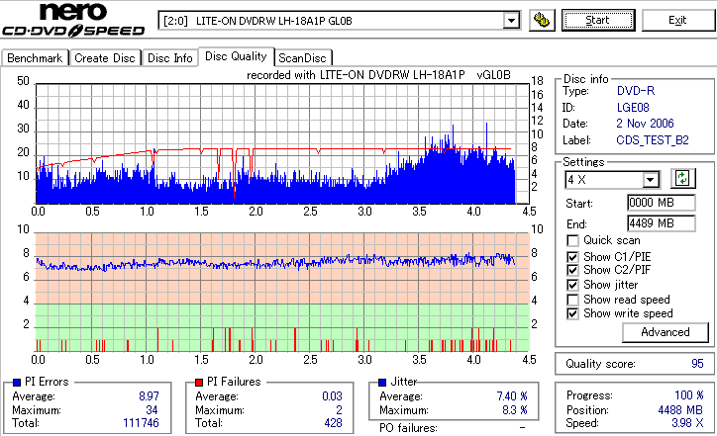Click the blue PI Errors legend square

coord(17,383)
